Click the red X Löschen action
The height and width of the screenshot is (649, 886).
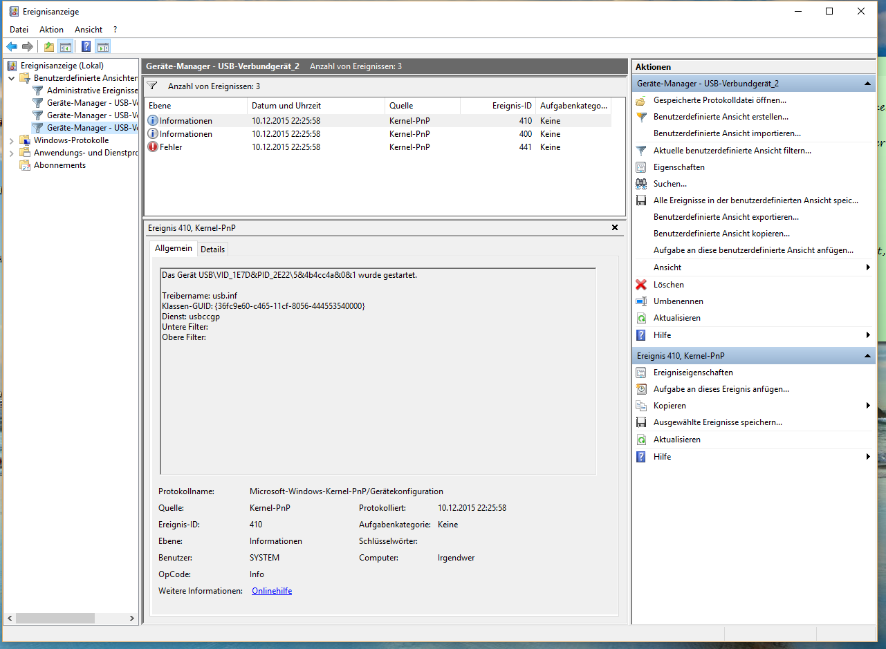pos(668,285)
